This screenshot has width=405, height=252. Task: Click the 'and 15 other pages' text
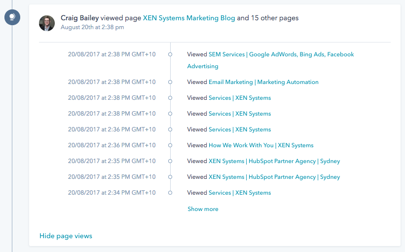[267, 18]
